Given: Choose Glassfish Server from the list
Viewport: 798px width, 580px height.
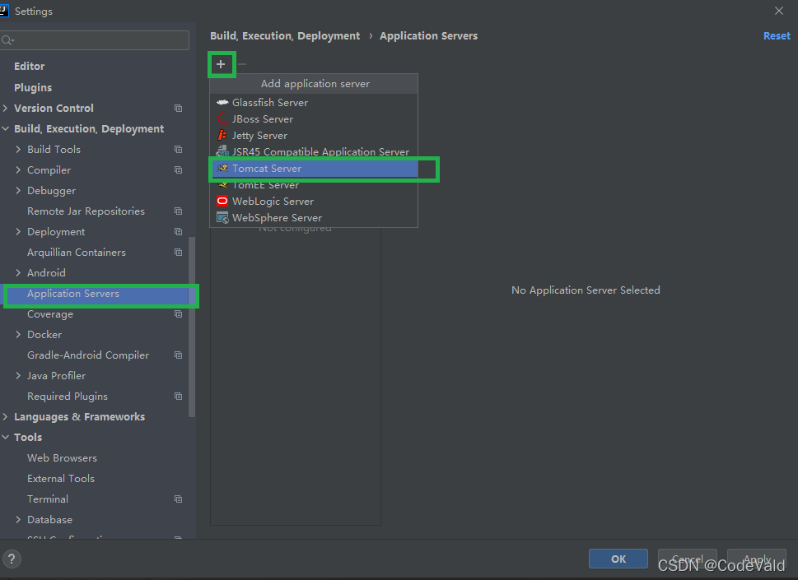Looking at the screenshot, I should (x=314, y=102).
